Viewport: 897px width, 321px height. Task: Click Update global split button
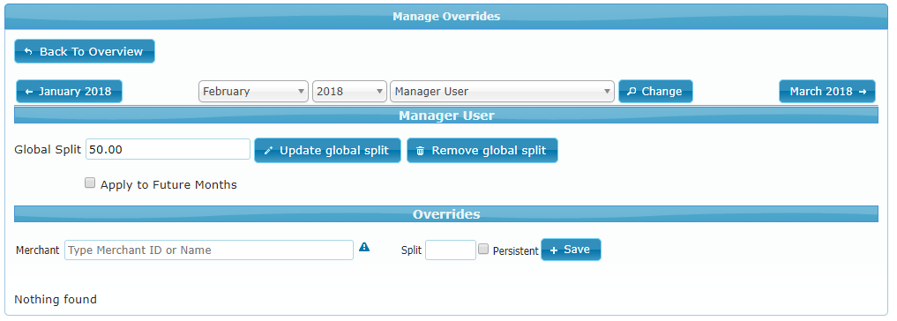coord(328,151)
